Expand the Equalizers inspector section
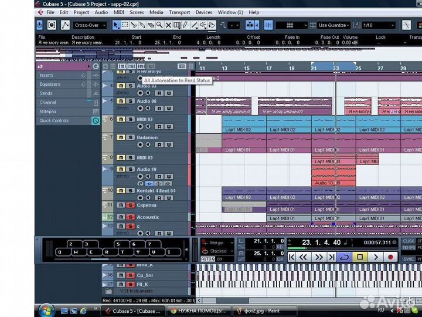Screen dimensions: 422x317 click(x=50, y=84)
